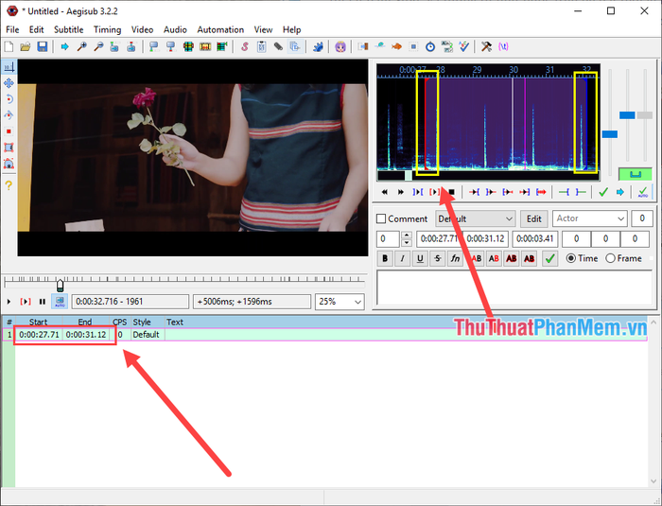Image resolution: width=662 pixels, height=506 pixels.
Task: Toggle tag hiding mode icon
Action: coord(503,46)
